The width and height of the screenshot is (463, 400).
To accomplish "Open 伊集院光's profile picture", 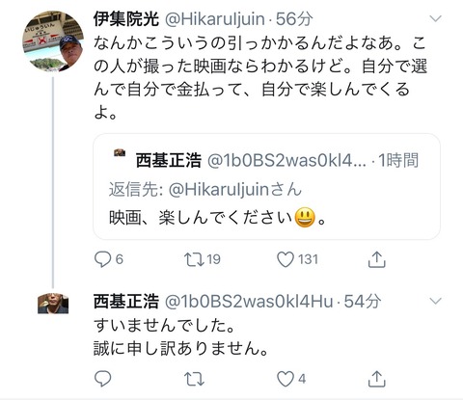I will (x=53, y=41).
